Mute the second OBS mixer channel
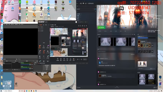 [31, 69]
